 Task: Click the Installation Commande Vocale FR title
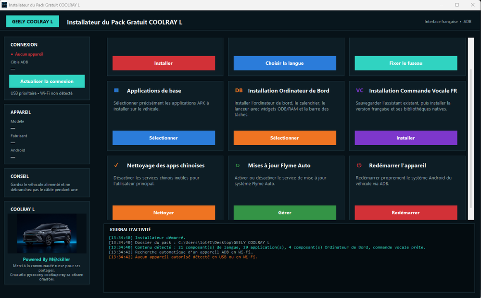click(x=413, y=91)
